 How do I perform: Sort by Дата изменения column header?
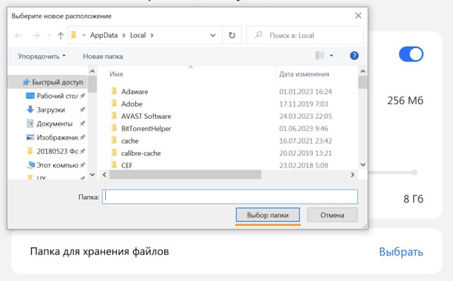pyautogui.click(x=304, y=74)
